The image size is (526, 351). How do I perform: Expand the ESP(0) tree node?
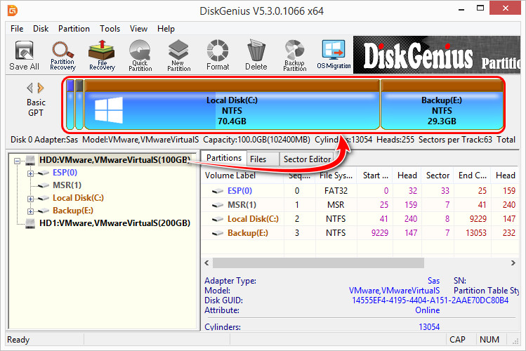coord(30,173)
